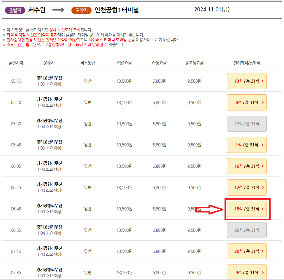
Task: Click the 잔여좌석/총좌석 column header
Action: (247, 63)
